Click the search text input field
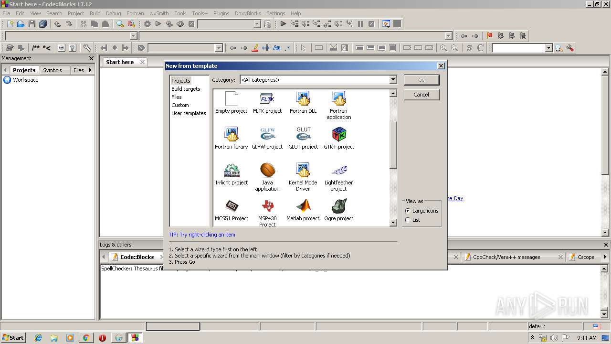The height and width of the screenshot is (344, 611). coord(518,48)
